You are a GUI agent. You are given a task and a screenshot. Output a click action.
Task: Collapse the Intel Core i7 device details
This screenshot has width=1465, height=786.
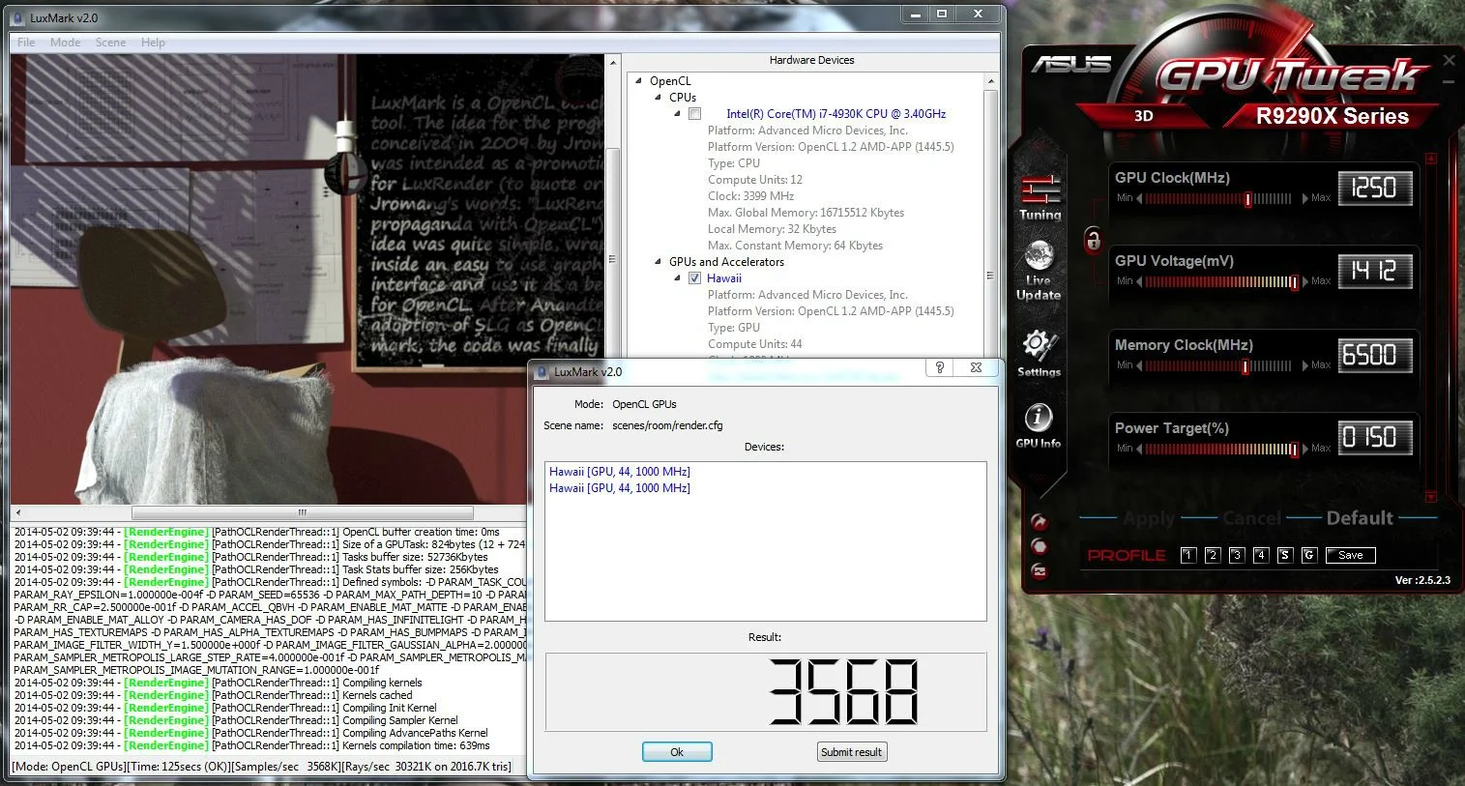coord(677,114)
